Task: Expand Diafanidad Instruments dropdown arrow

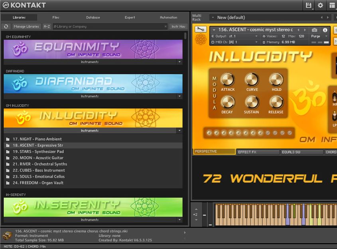Action: point(179,96)
